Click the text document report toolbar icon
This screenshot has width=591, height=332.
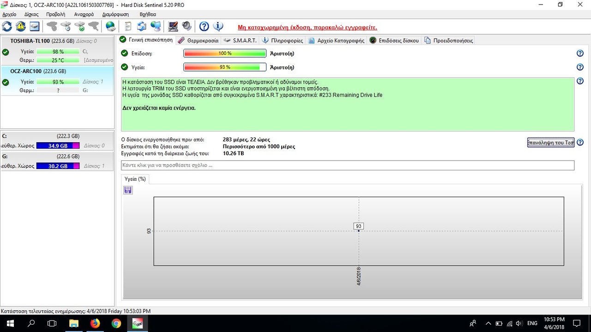[128, 26]
